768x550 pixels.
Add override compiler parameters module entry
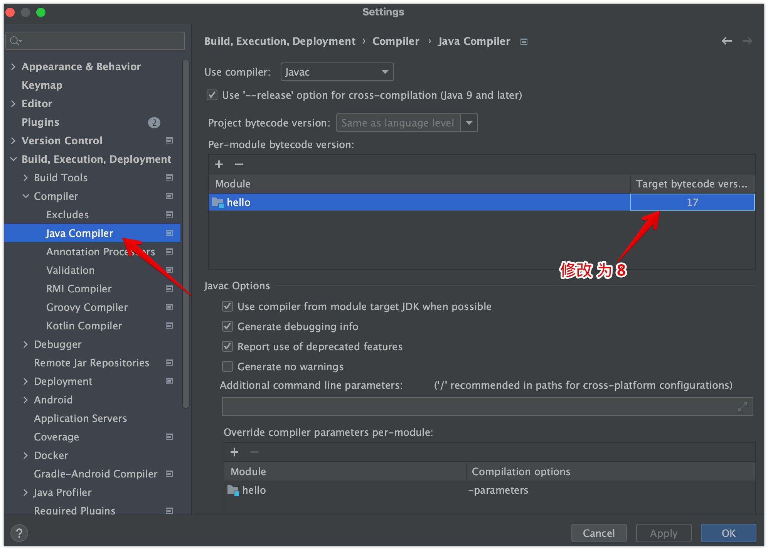point(234,452)
